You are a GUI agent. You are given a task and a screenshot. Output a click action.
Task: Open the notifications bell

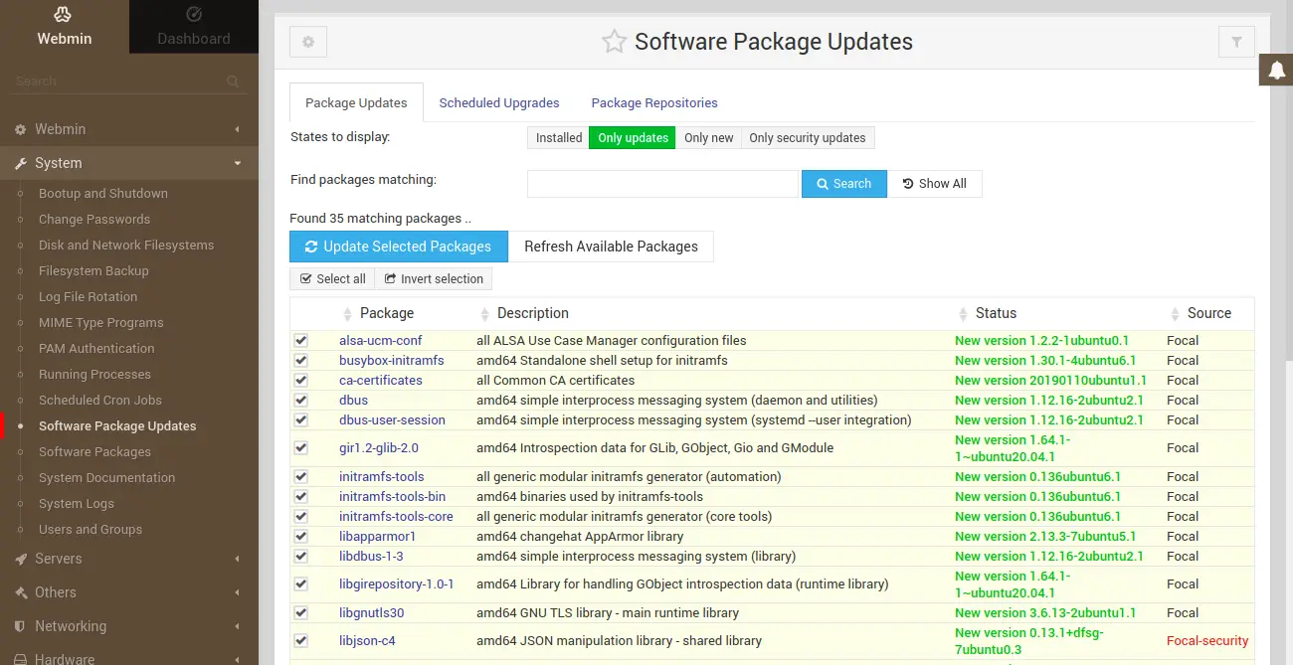[1276, 70]
